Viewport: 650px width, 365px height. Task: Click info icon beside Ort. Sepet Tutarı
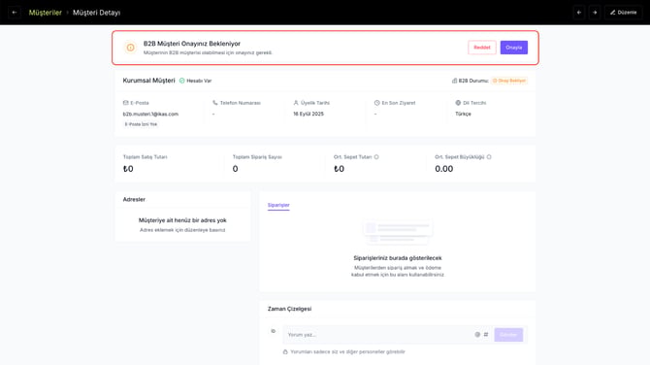376,157
